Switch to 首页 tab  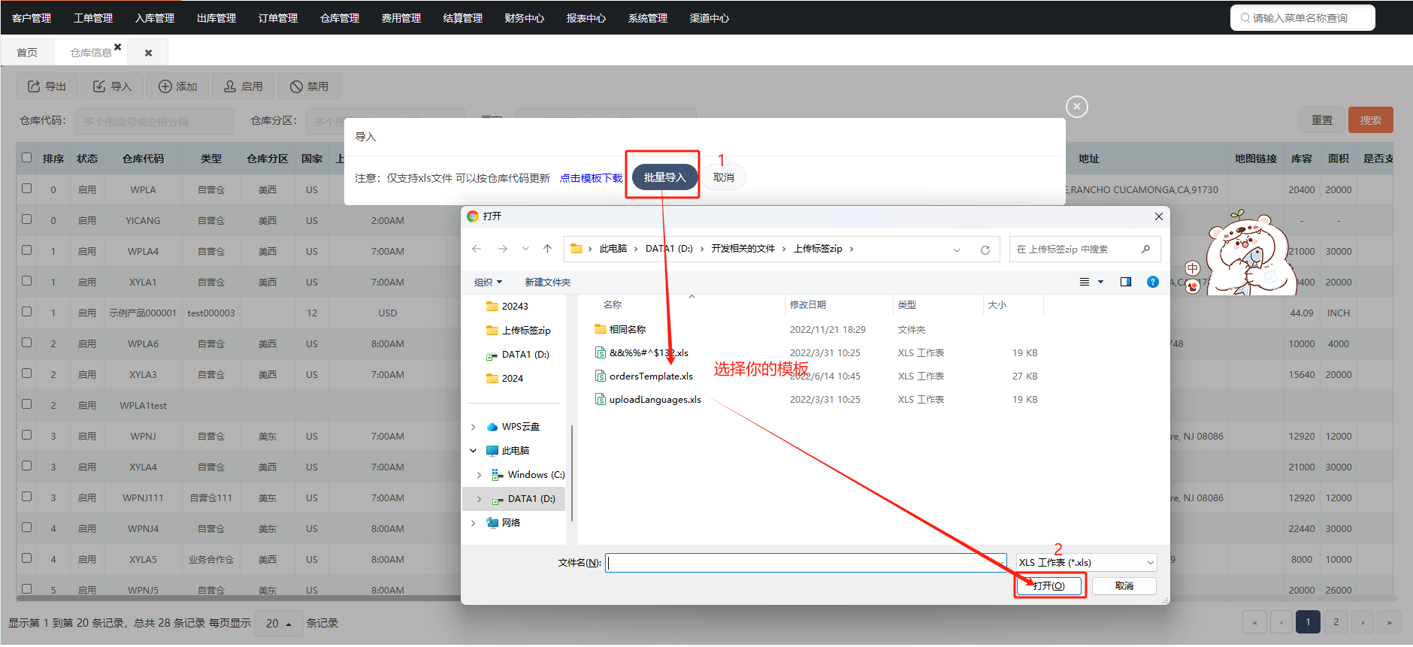(x=27, y=53)
